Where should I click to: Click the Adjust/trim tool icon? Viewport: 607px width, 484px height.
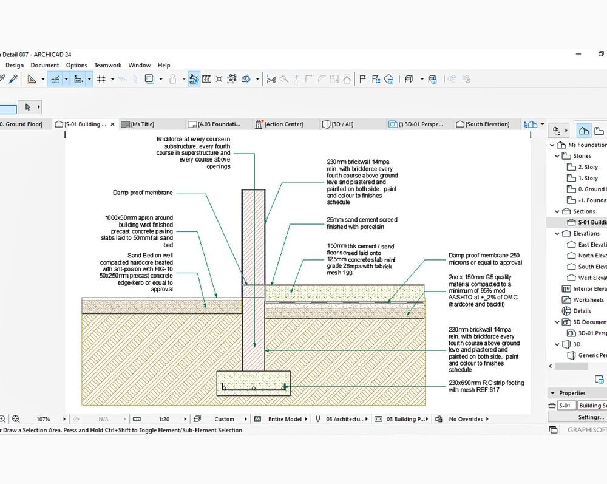tap(283, 79)
